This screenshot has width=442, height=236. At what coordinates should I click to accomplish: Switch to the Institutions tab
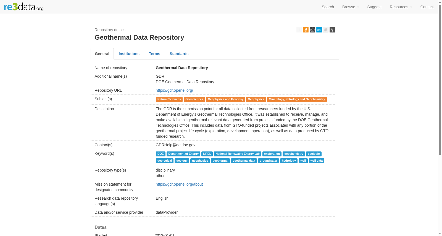[129, 54]
